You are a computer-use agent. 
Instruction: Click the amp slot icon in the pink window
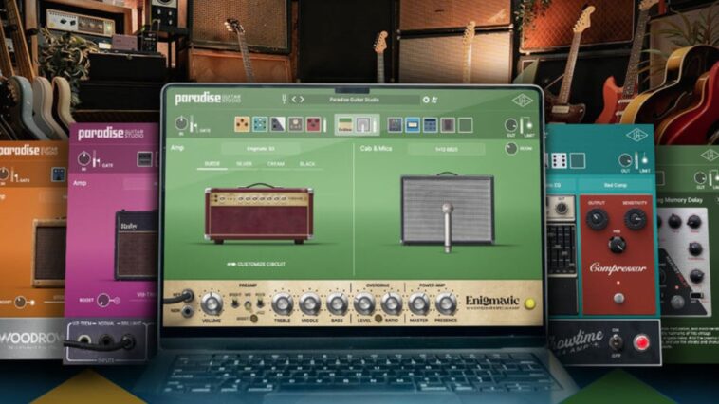[x=144, y=159]
